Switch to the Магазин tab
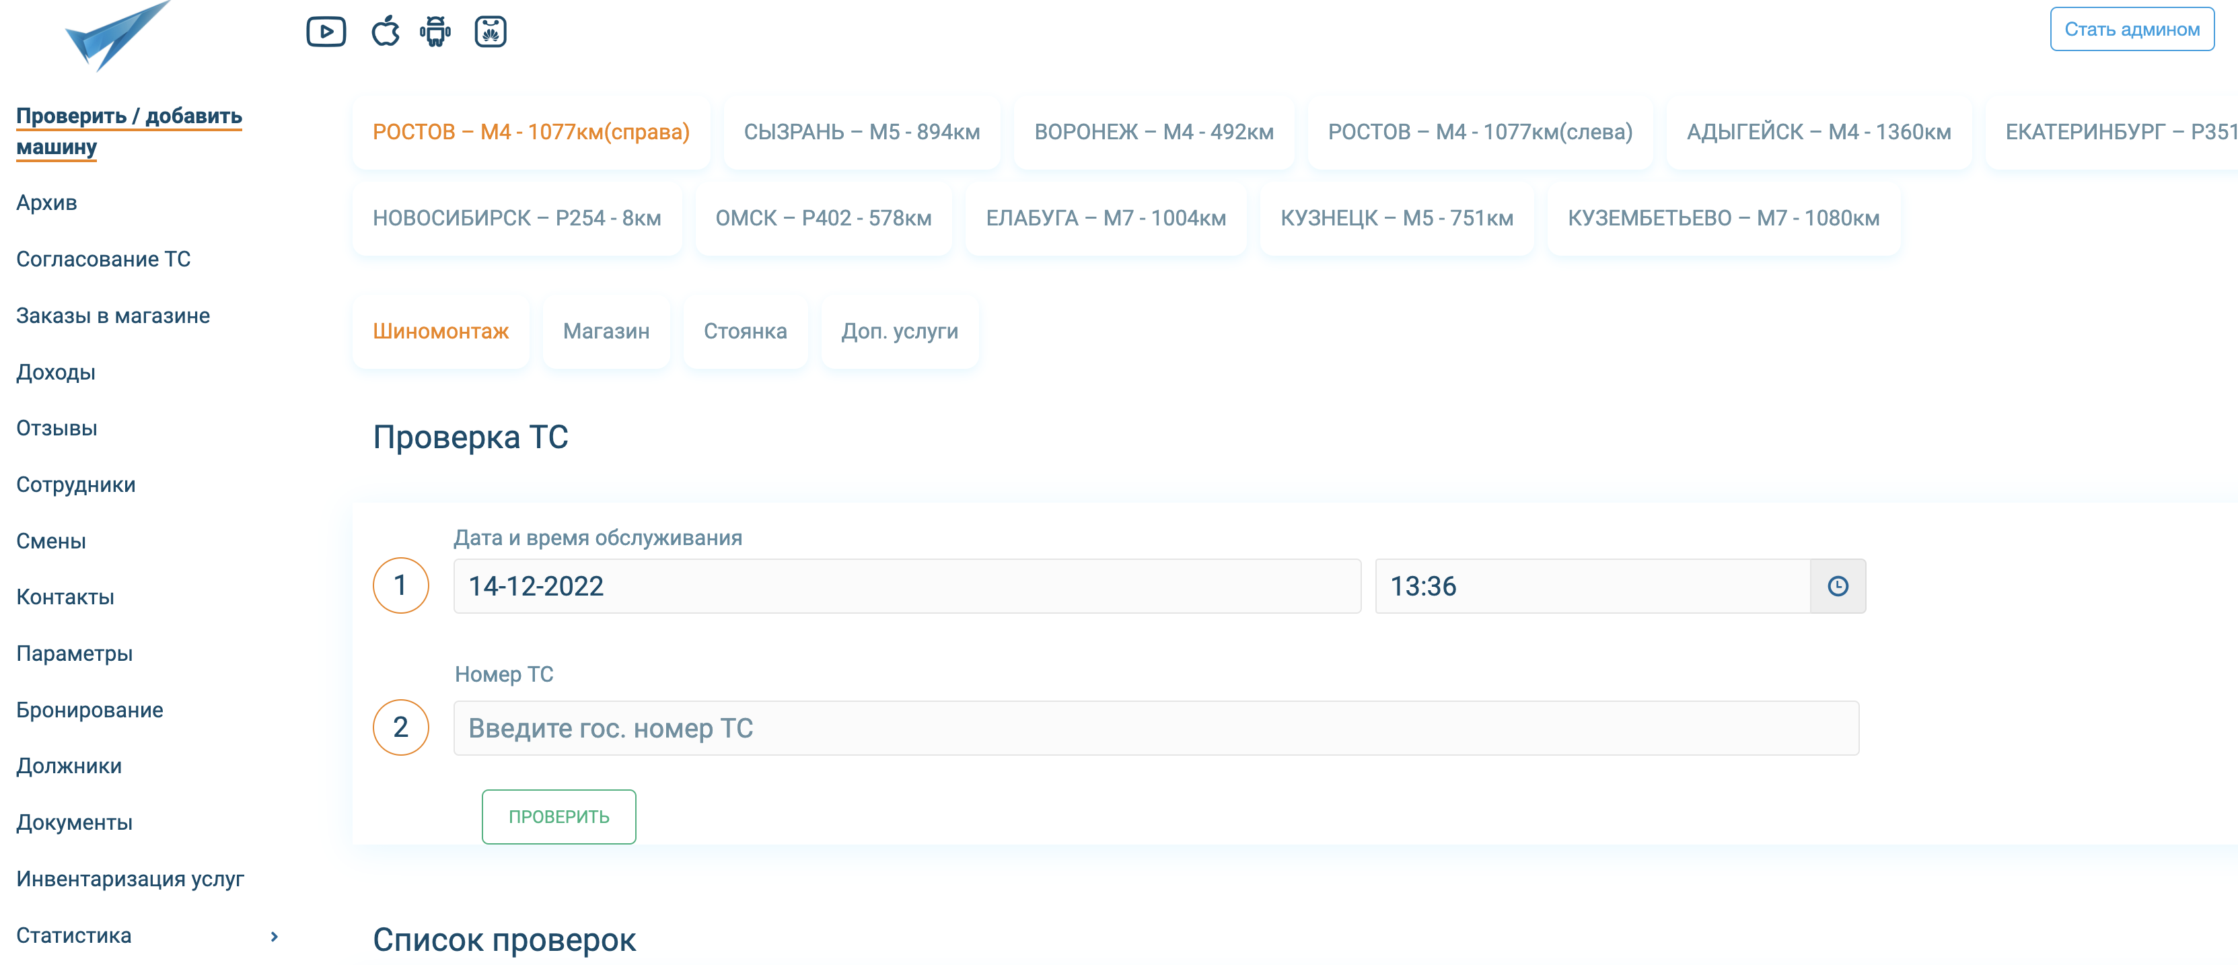The image size is (2238, 965). tap(606, 332)
